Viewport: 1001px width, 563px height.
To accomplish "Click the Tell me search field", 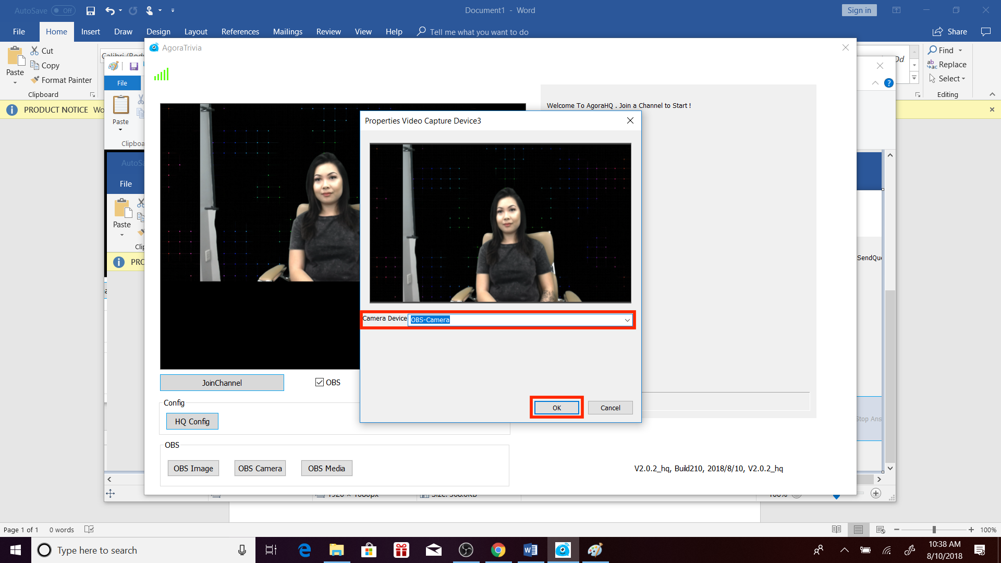I will 479,32.
